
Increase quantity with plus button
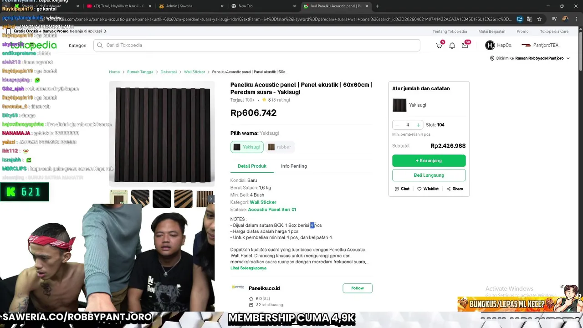(418, 125)
